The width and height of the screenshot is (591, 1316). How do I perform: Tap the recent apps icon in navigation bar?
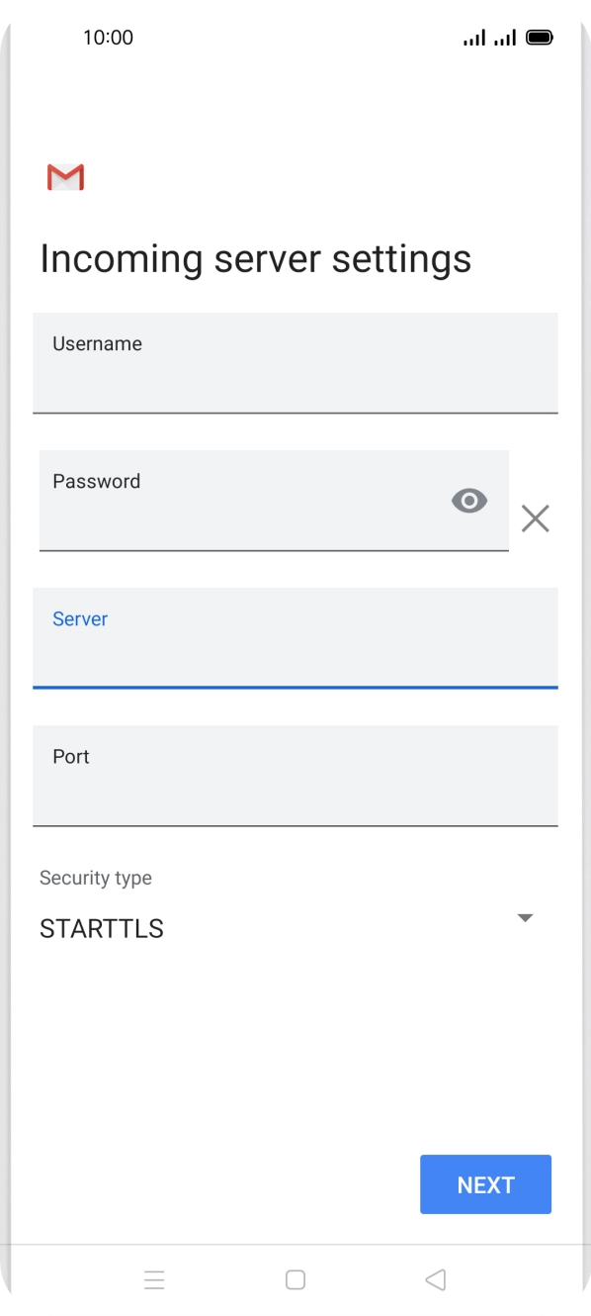pyautogui.click(x=155, y=1279)
